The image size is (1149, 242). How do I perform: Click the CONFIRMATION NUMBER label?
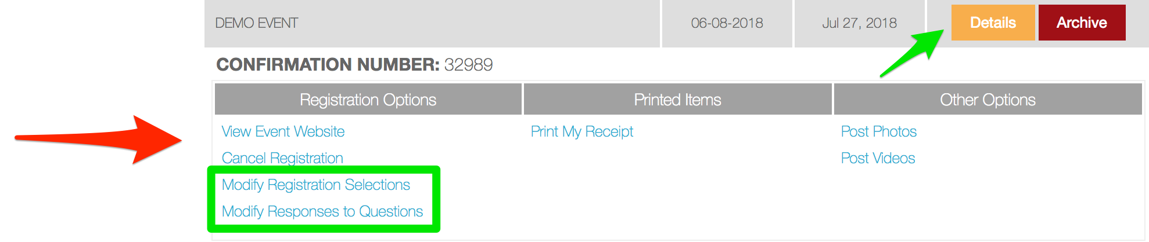pos(328,64)
